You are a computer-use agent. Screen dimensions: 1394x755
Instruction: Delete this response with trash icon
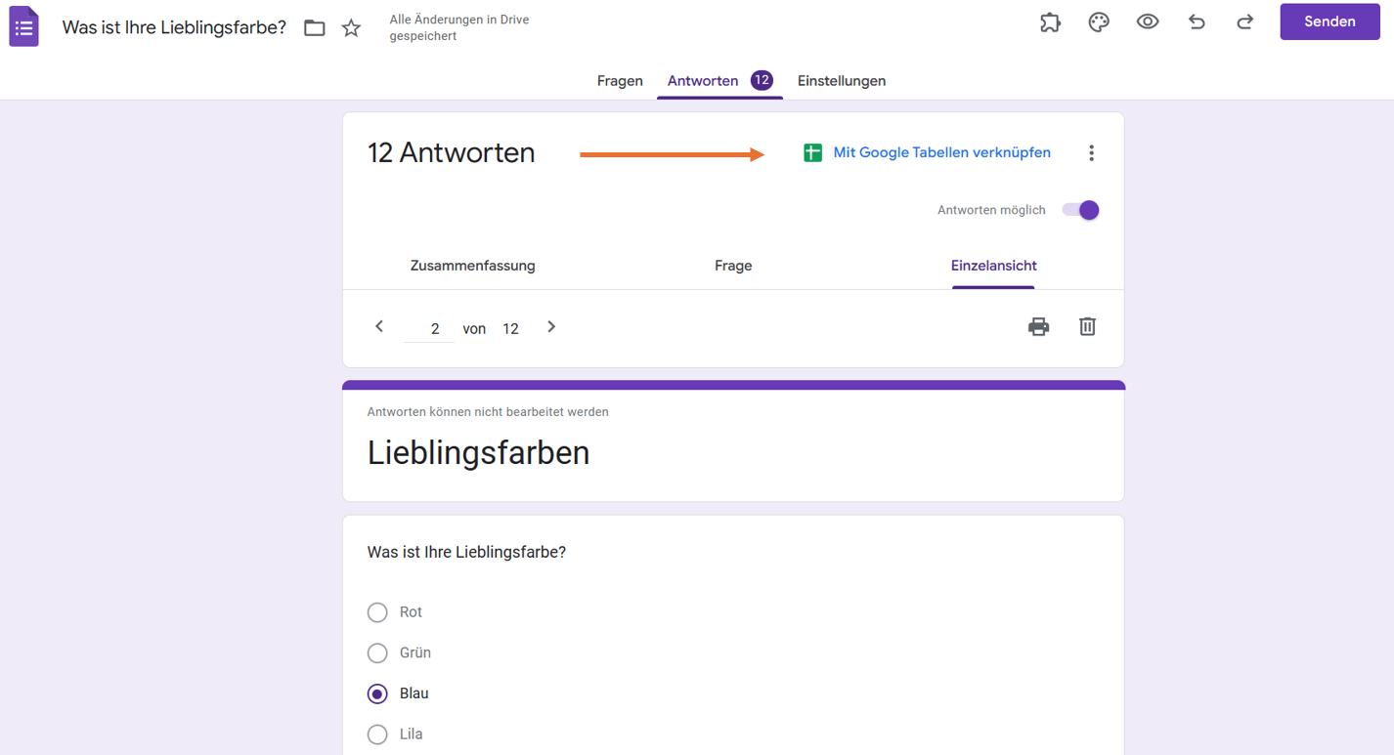pos(1087,327)
